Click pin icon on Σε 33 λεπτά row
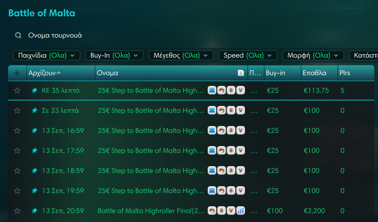Image resolution: width=378 pixels, height=222 pixels. (x=34, y=111)
